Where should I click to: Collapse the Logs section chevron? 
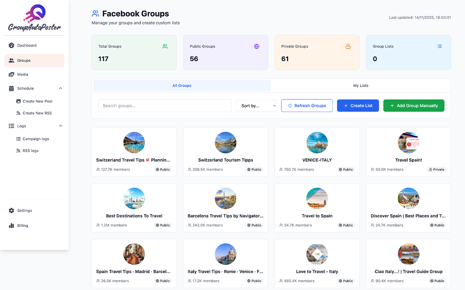point(61,126)
